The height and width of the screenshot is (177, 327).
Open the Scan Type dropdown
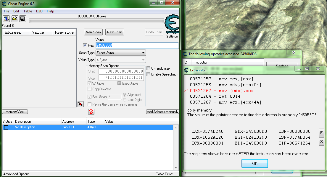coord(121,53)
